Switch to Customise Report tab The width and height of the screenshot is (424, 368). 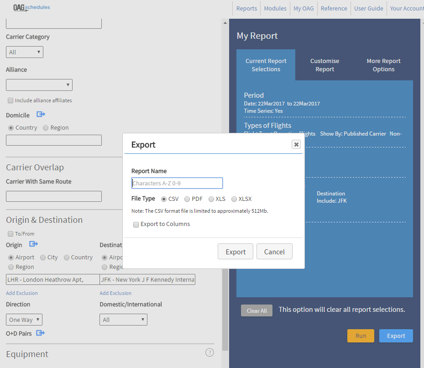(325, 65)
